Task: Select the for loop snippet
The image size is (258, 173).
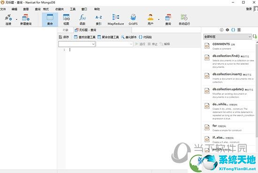Action: click(229, 128)
